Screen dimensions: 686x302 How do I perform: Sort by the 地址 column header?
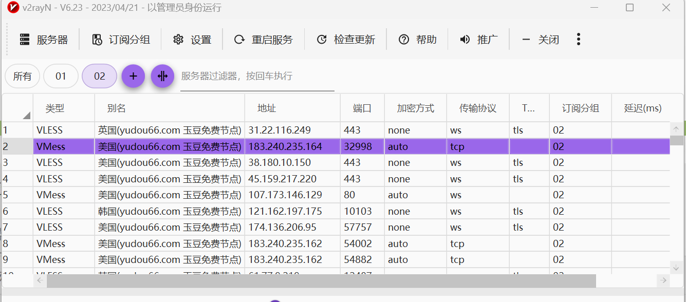(x=292, y=108)
